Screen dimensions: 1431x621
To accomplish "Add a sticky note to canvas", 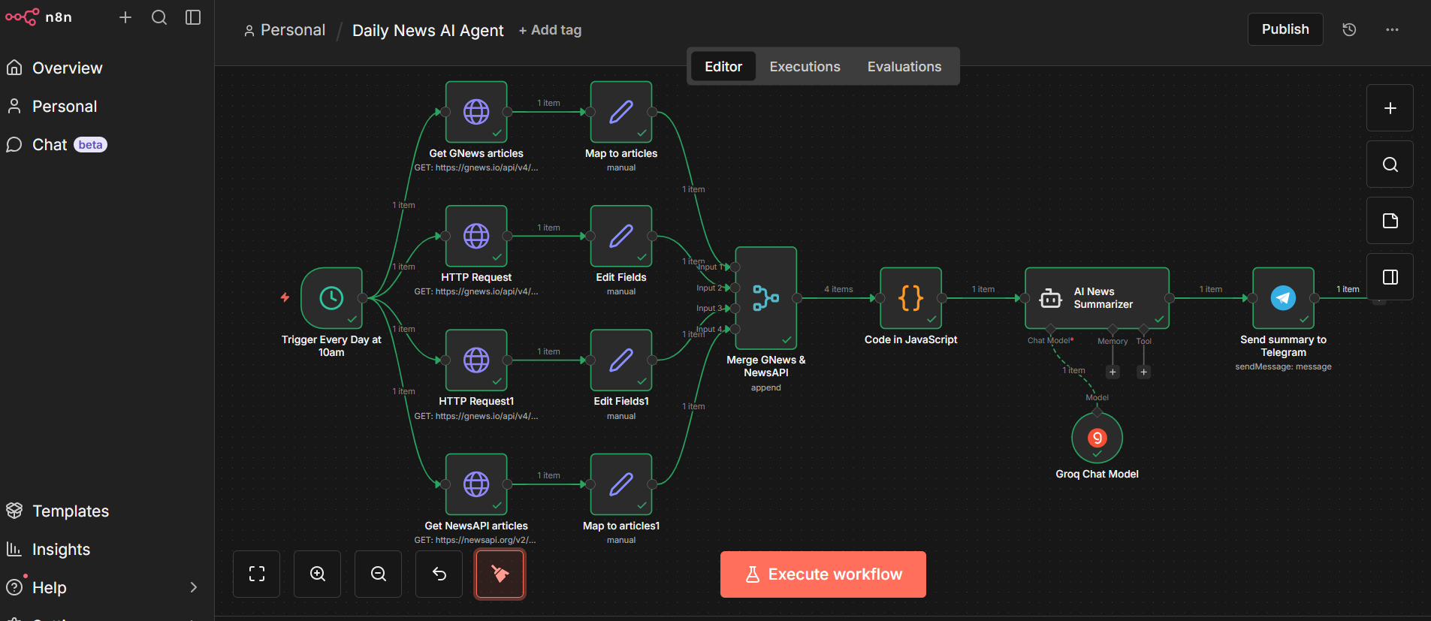I will click(x=1390, y=221).
